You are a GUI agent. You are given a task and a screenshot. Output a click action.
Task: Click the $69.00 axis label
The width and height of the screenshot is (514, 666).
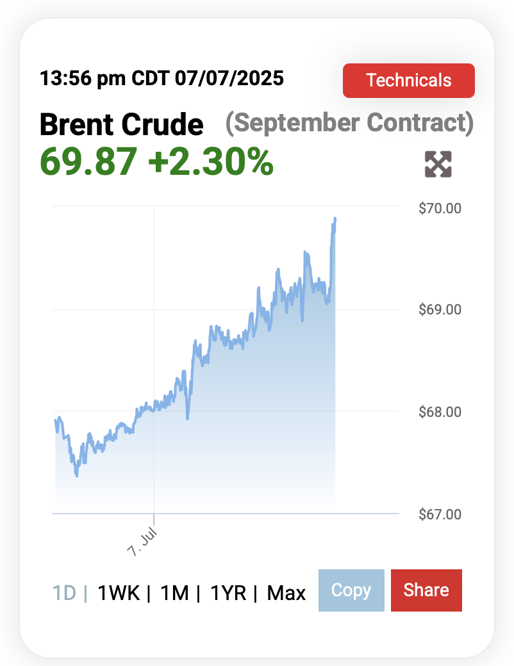440,309
